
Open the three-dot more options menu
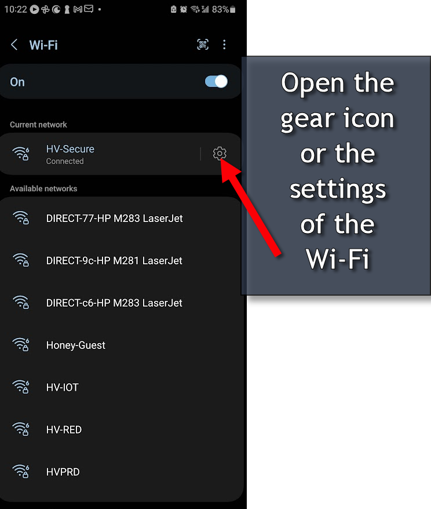224,45
